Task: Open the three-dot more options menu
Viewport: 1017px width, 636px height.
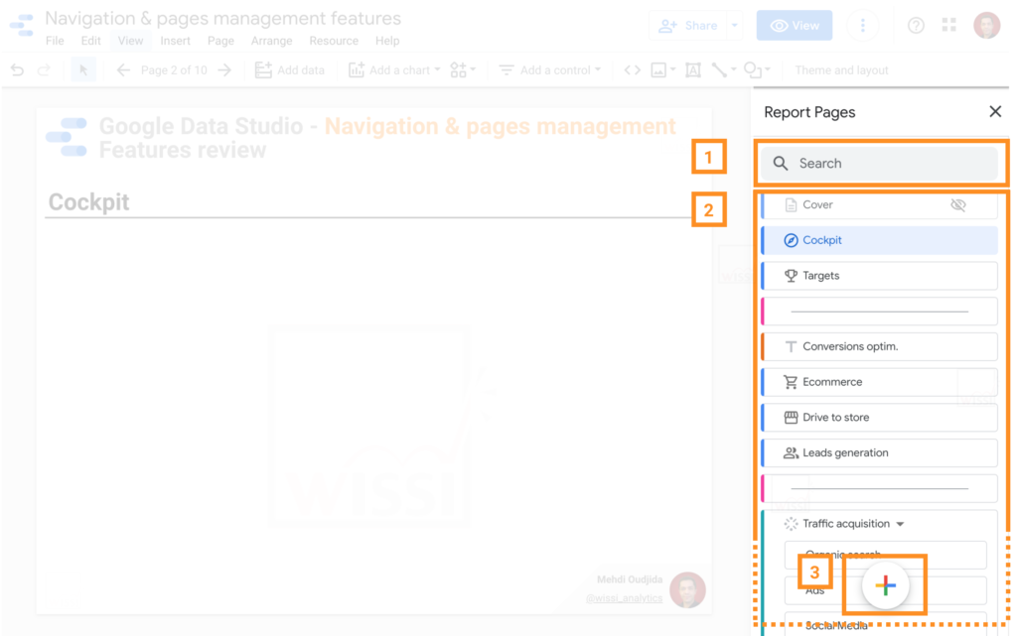Action: [x=863, y=26]
